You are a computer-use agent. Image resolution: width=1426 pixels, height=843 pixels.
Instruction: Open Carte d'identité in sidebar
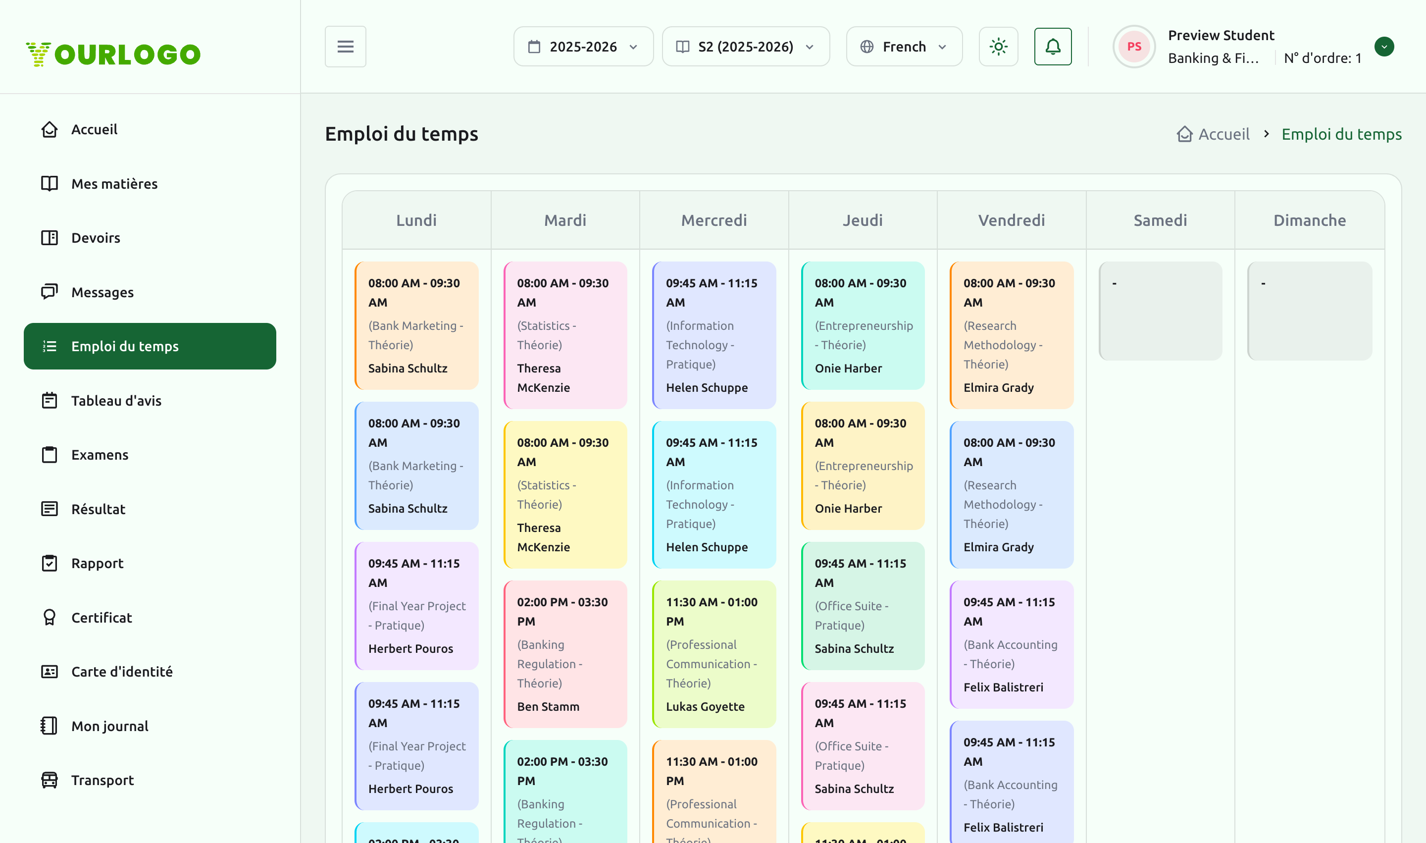(x=150, y=672)
